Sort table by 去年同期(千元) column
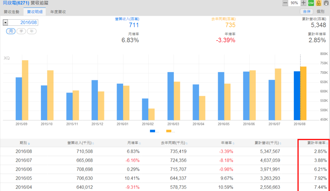330x191 pixels. 174,143
